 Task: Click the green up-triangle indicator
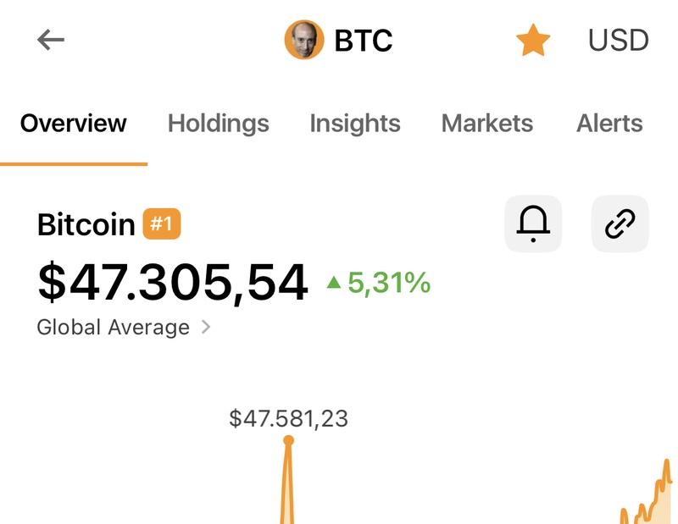click(x=334, y=284)
